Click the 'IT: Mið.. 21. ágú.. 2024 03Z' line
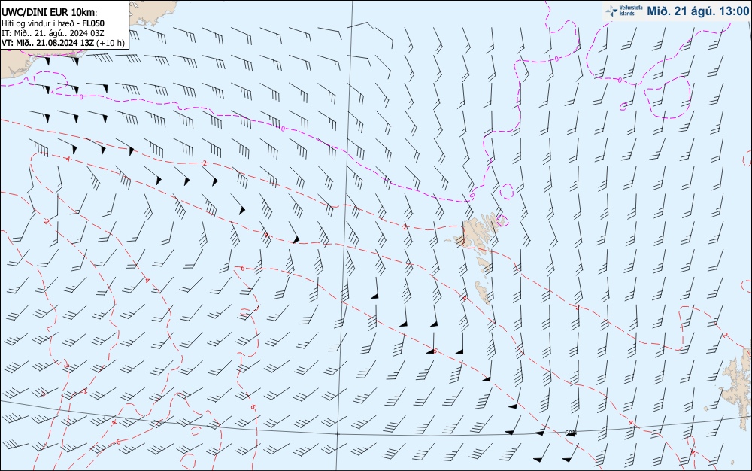The height and width of the screenshot is (471, 752). point(53,33)
